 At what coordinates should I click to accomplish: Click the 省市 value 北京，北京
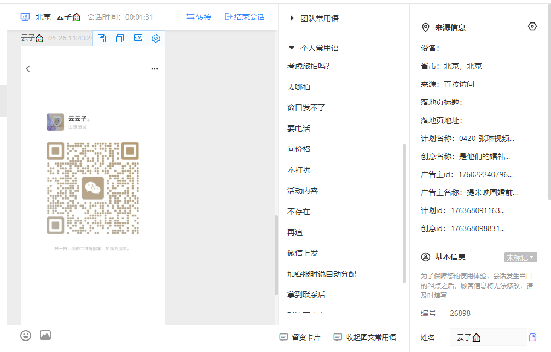463,66
